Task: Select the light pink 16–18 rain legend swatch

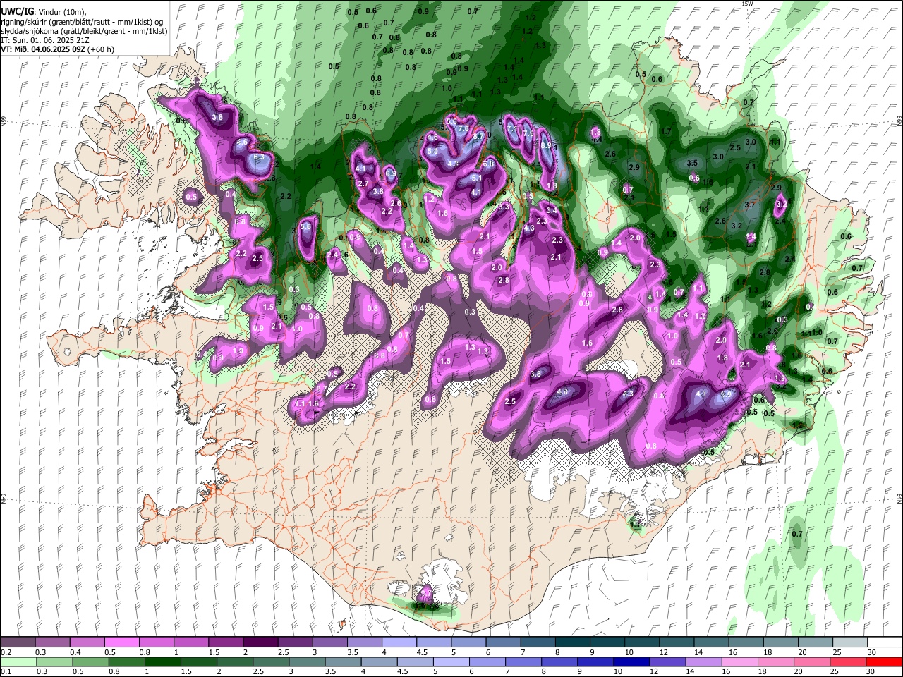Action: coord(739,661)
